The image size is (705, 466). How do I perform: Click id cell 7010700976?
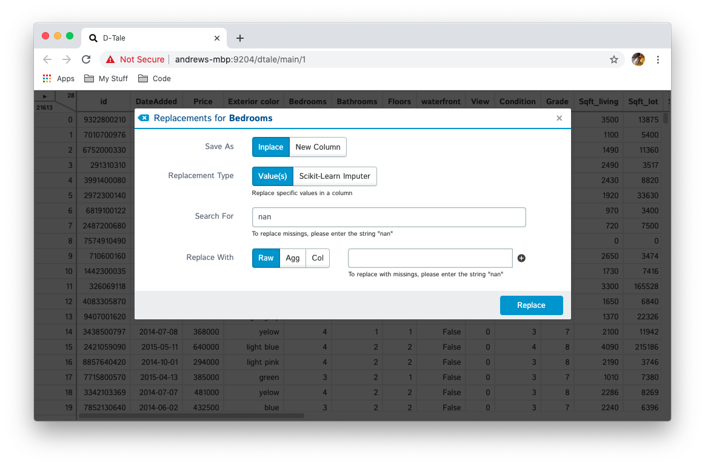tap(104, 135)
